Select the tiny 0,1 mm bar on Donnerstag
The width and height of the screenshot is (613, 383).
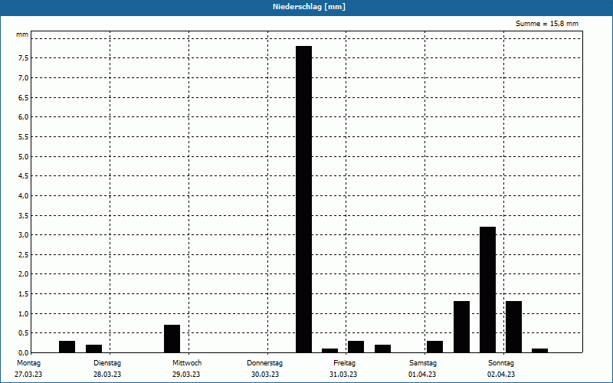pyautogui.click(x=330, y=351)
